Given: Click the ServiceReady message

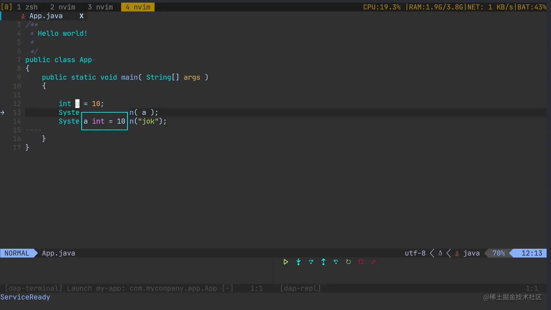Looking at the screenshot, I should click(25, 297).
